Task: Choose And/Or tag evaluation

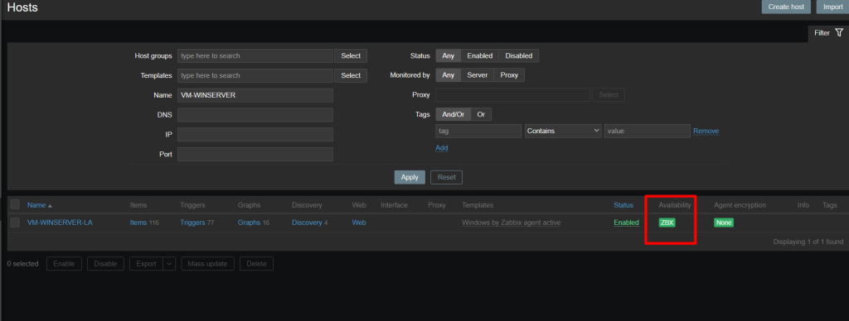Action: coord(454,114)
